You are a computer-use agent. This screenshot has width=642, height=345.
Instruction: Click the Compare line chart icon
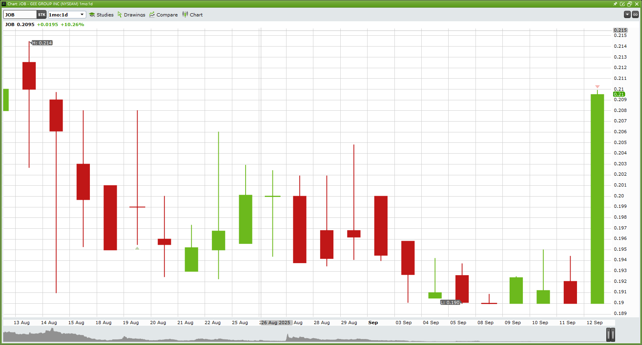pos(152,15)
